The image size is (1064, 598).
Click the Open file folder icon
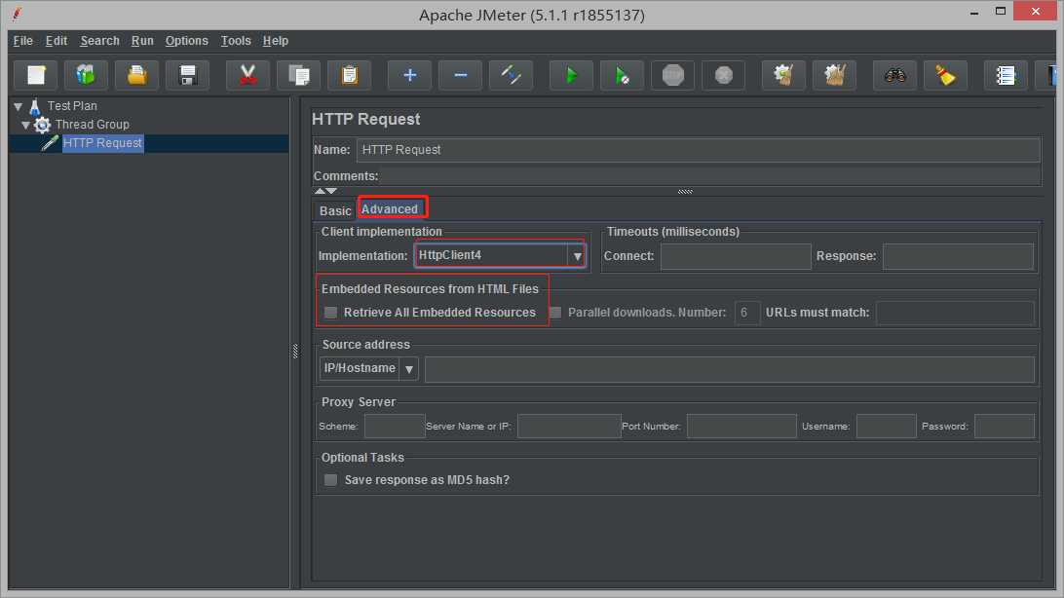137,75
